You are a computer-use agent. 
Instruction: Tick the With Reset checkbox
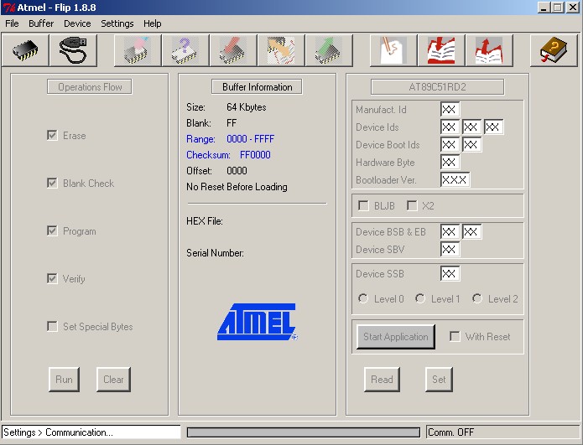click(455, 337)
